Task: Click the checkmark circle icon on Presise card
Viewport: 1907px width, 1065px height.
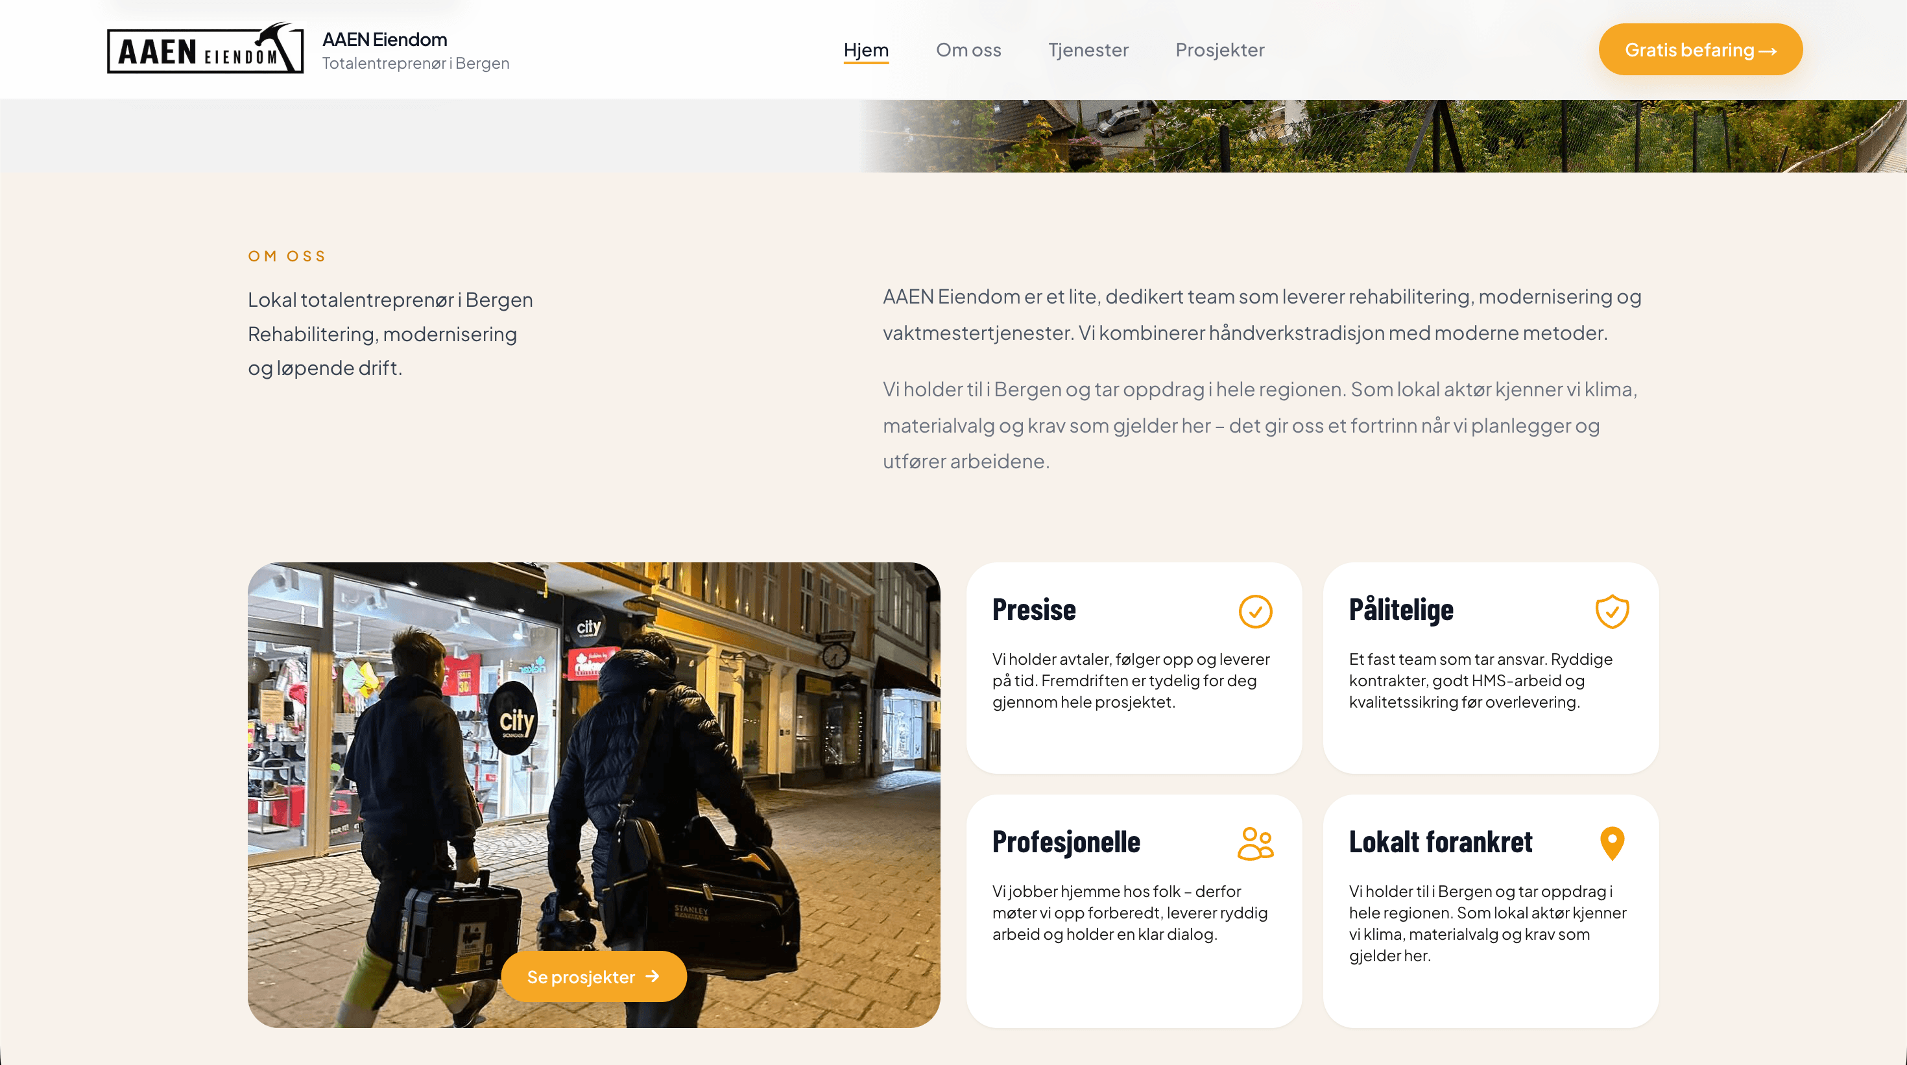Action: (x=1256, y=612)
